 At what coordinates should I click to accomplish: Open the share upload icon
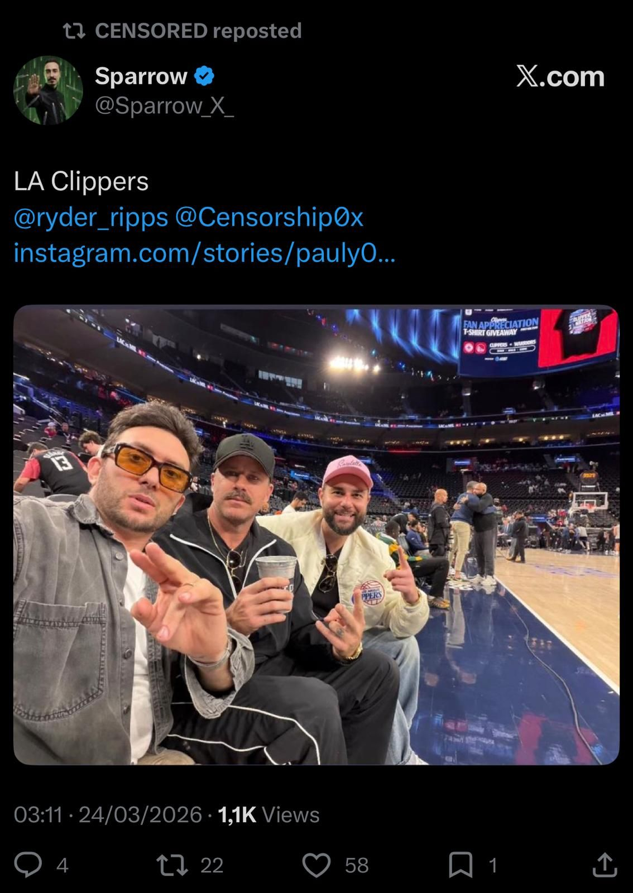(604, 865)
